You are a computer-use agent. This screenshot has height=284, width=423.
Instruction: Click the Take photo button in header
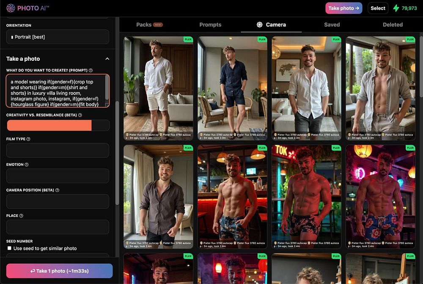point(343,8)
